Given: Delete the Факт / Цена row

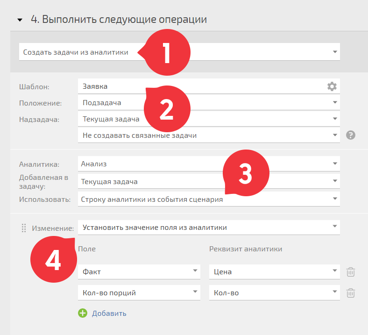Looking at the screenshot, I should pos(351,272).
